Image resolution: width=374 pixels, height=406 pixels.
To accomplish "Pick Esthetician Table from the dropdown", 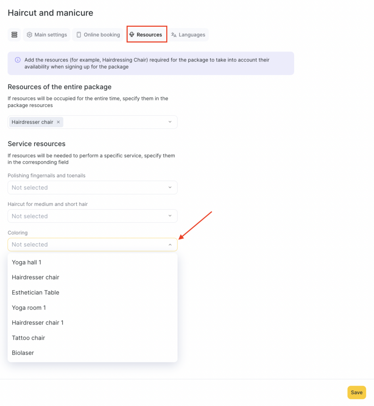I will (35, 293).
